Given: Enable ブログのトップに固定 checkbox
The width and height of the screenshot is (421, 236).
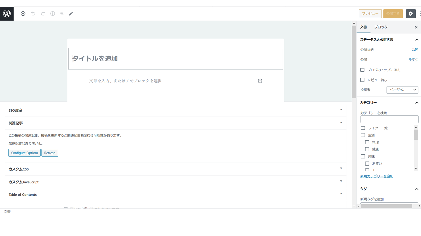Looking at the screenshot, I should tap(362, 70).
